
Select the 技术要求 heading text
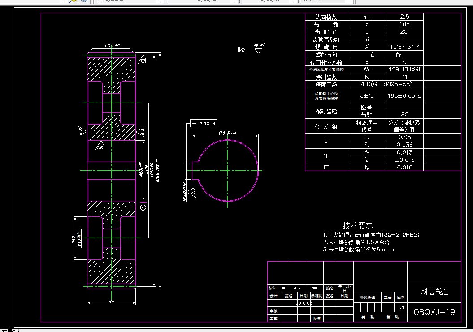point(358,225)
